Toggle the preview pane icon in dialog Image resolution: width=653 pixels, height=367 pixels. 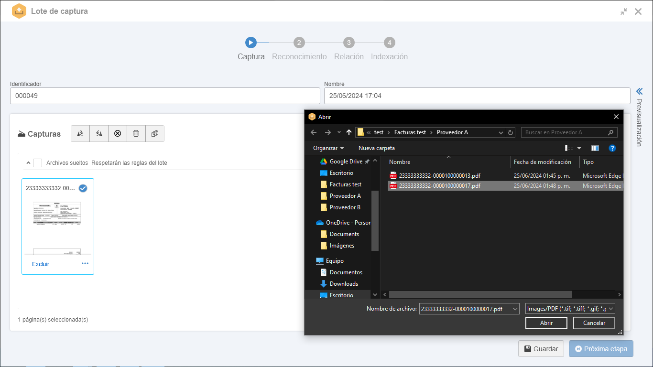pyautogui.click(x=595, y=148)
